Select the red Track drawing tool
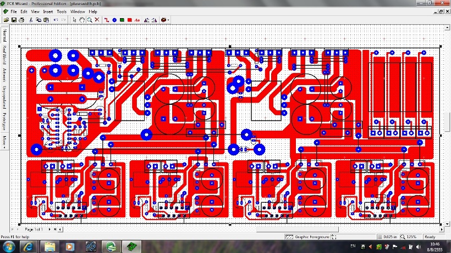 pyautogui.click(x=107, y=20)
